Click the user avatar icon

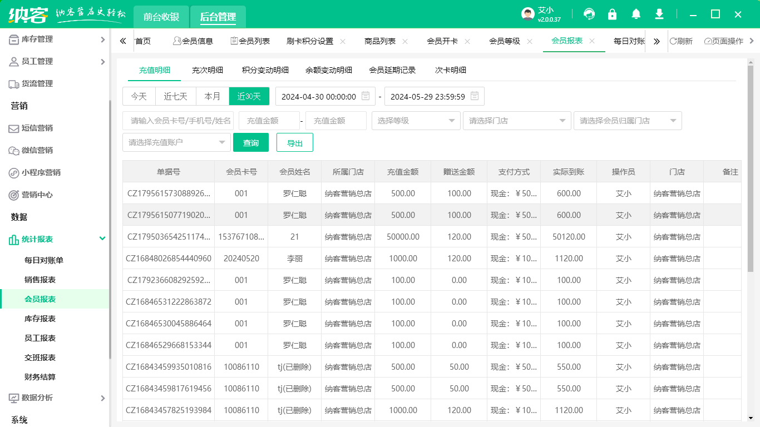pos(528,14)
